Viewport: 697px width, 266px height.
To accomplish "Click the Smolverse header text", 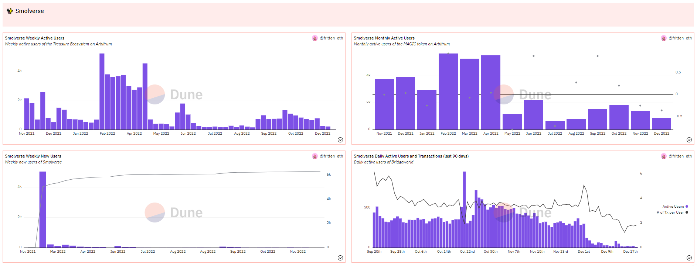I will pos(30,11).
